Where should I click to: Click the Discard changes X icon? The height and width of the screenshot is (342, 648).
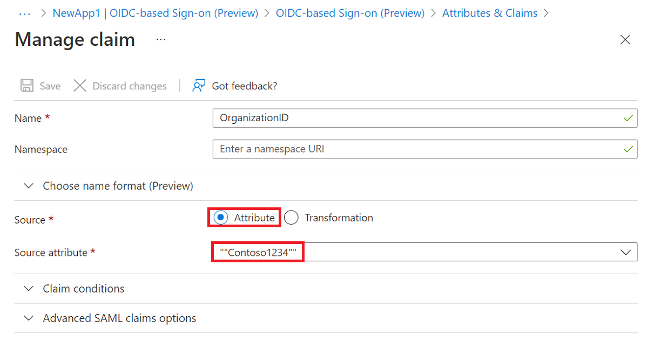[80, 86]
